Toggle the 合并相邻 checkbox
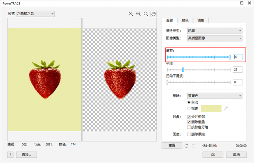Viewport: 254px width, 163px height. tap(189, 116)
